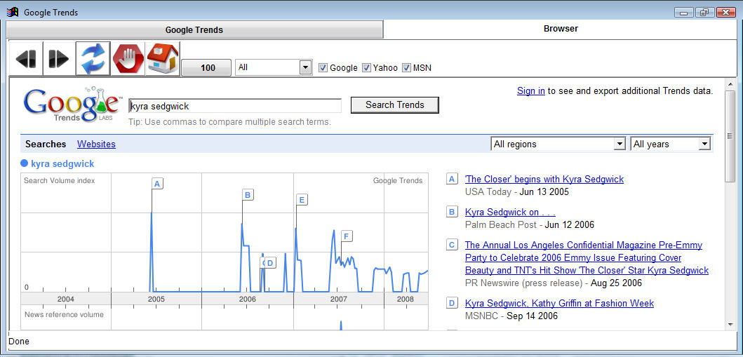Click the 2006 label on chart axis
743x357 pixels.
(x=248, y=299)
